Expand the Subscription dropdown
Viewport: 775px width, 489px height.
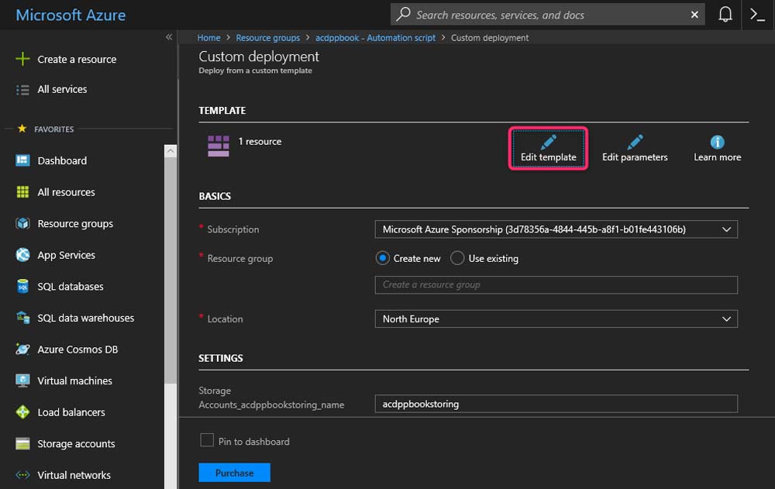point(556,229)
